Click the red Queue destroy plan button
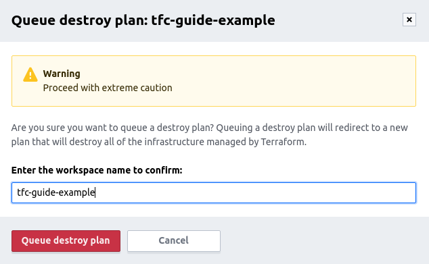 click(66, 241)
